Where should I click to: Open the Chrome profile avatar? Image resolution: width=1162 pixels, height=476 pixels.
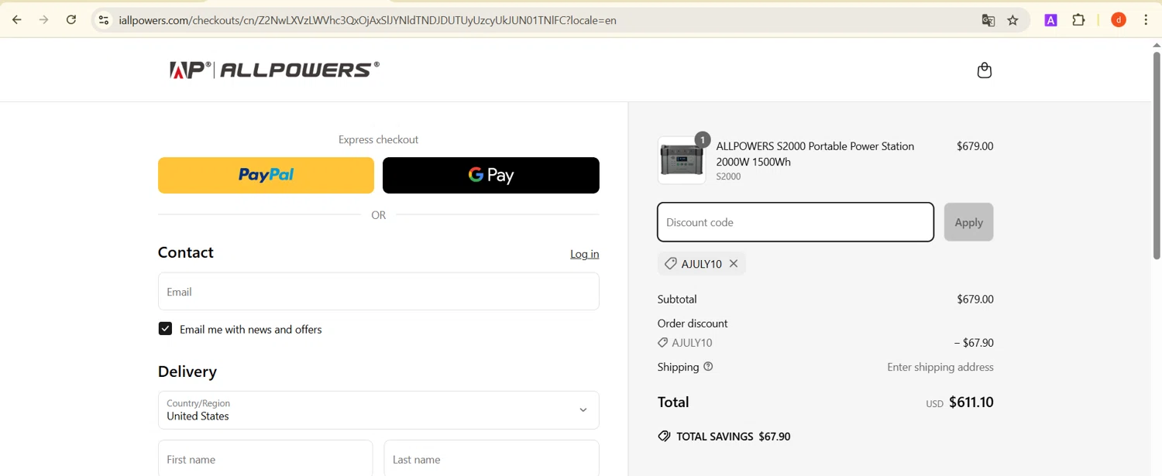tap(1119, 20)
